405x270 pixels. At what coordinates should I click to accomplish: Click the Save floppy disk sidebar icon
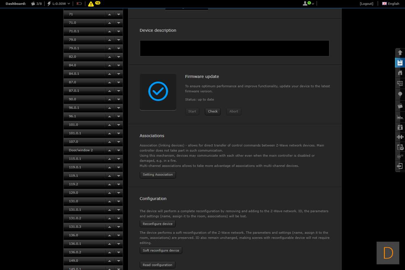pyautogui.click(x=400, y=63)
